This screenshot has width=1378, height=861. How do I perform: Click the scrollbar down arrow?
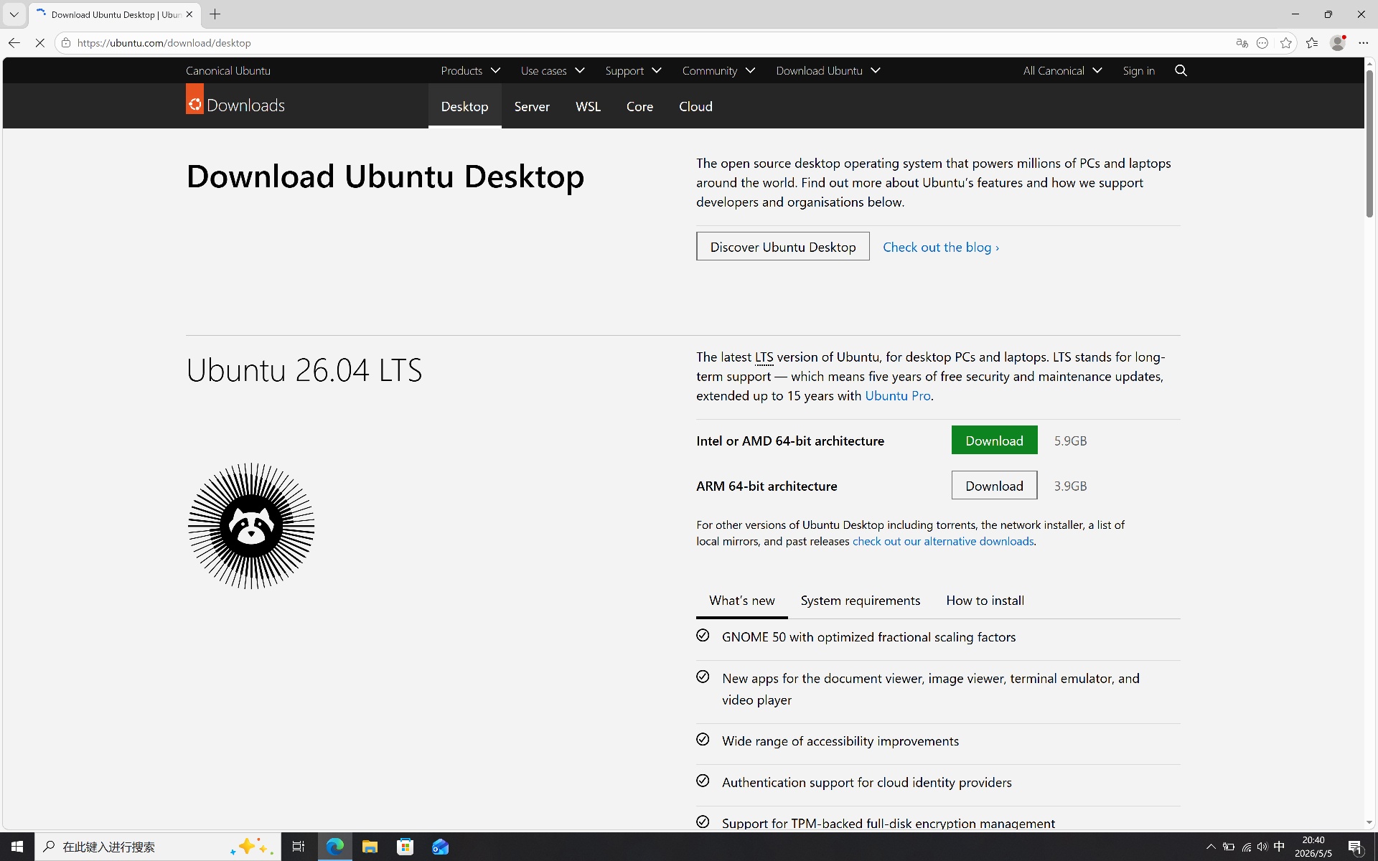tap(1369, 823)
